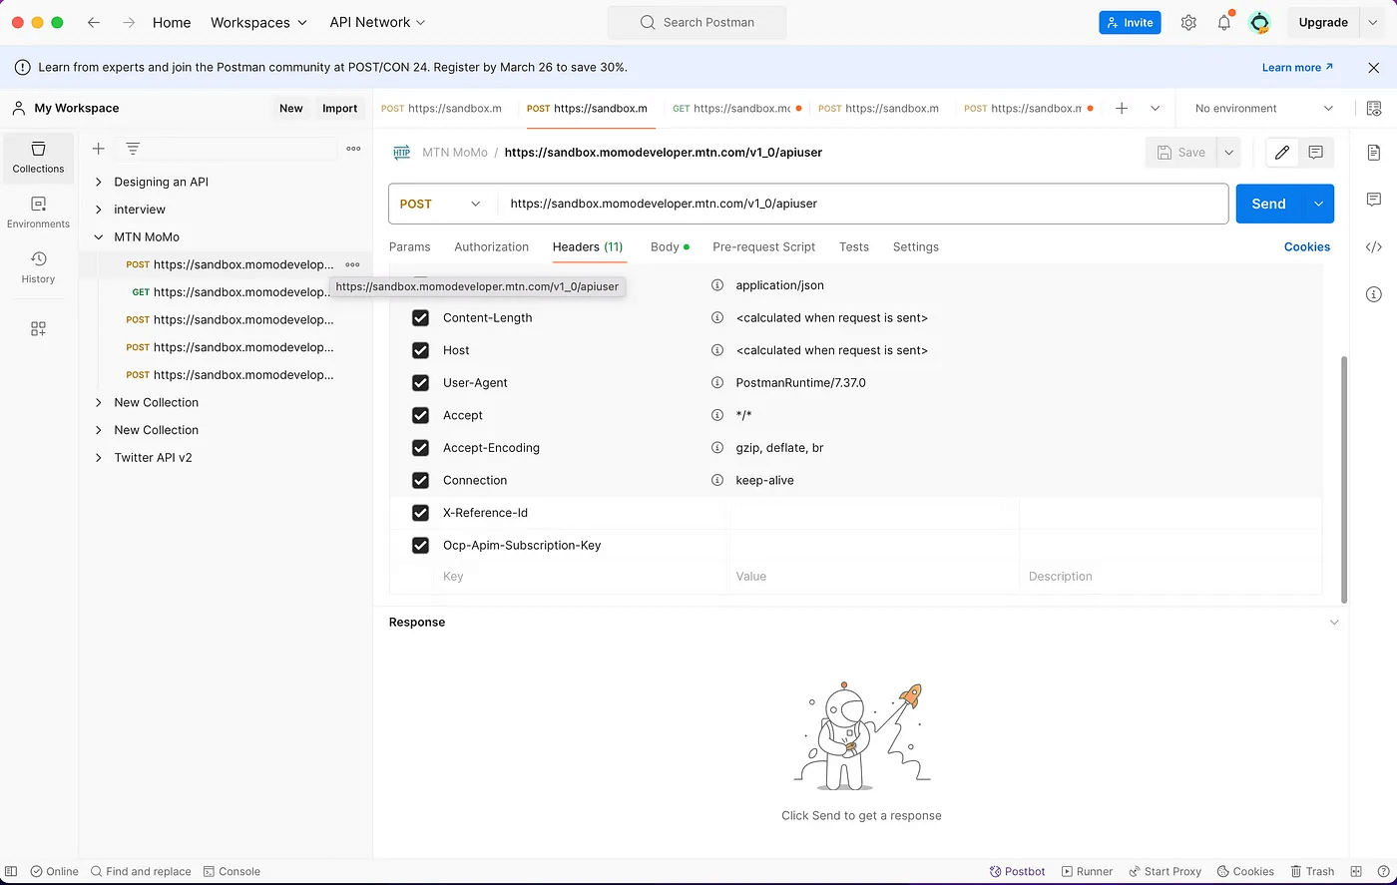Open the Send button dropdown arrow

pyautogui.click(x=1318, y=204)
